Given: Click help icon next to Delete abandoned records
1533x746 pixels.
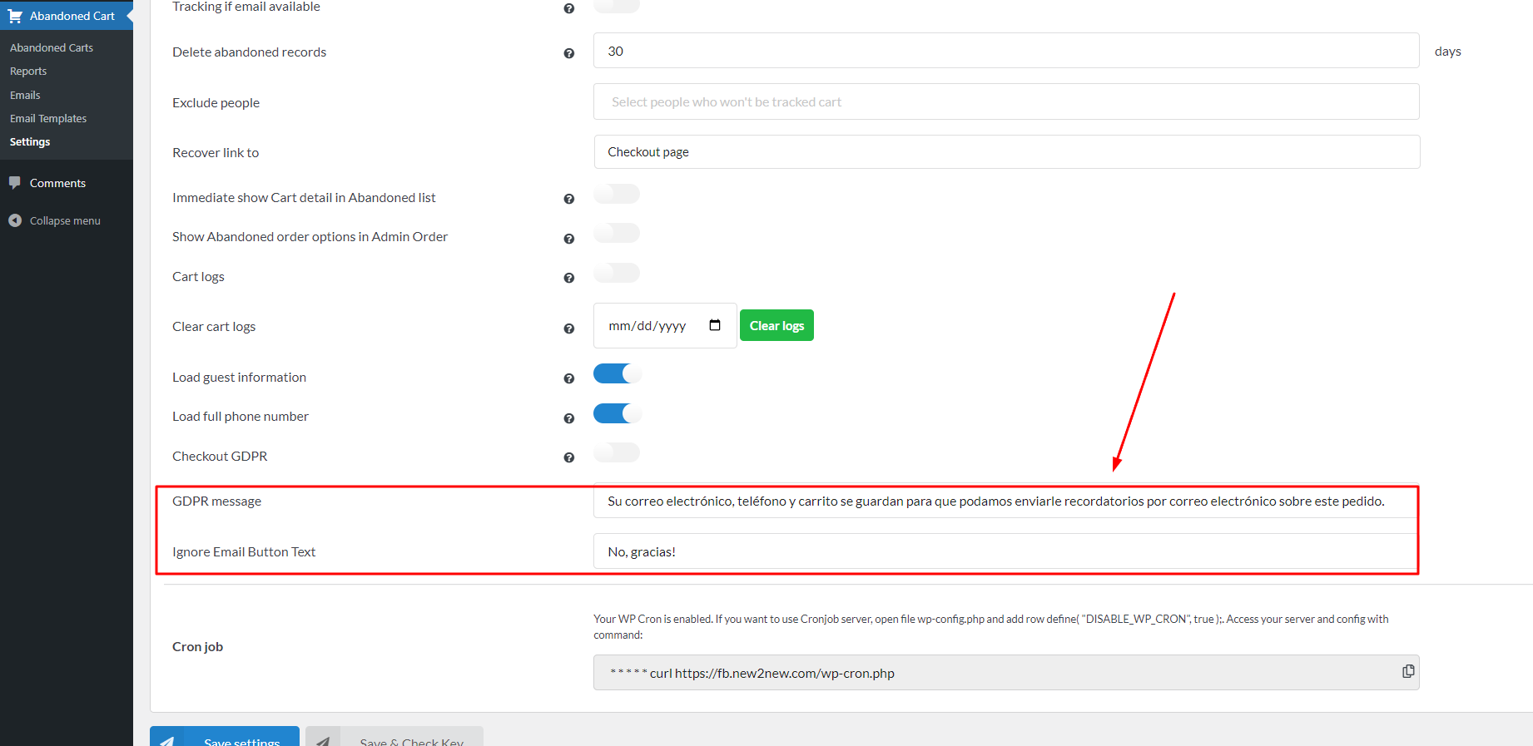Looking at the screenshot, I should (569, 53).
